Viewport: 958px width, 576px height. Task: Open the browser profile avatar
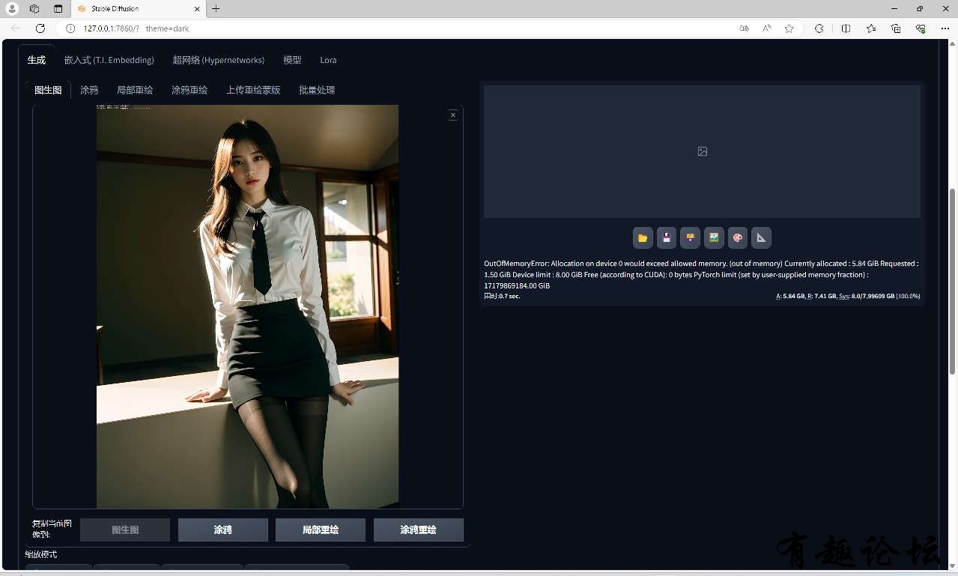(12, 9)
